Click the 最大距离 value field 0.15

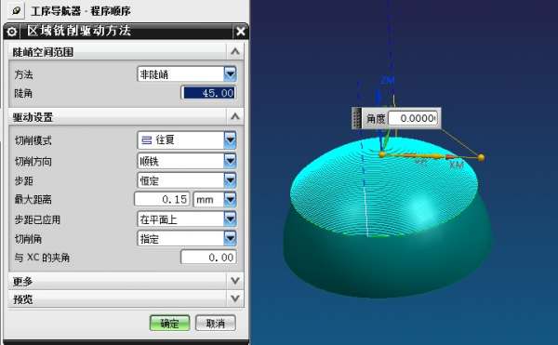click(x=162, y=199)
